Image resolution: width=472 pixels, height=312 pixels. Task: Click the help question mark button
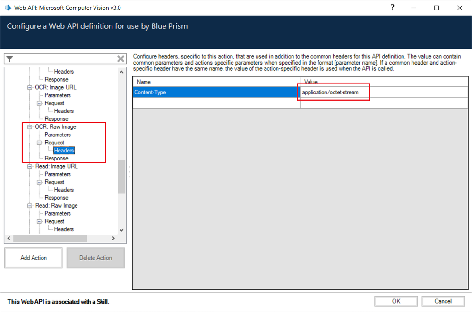[392, 8]
